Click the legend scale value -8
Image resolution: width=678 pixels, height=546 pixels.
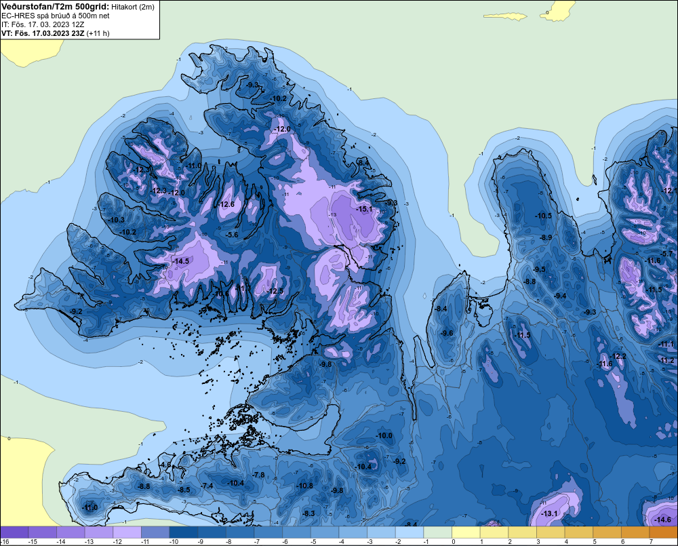coord(230,542)
